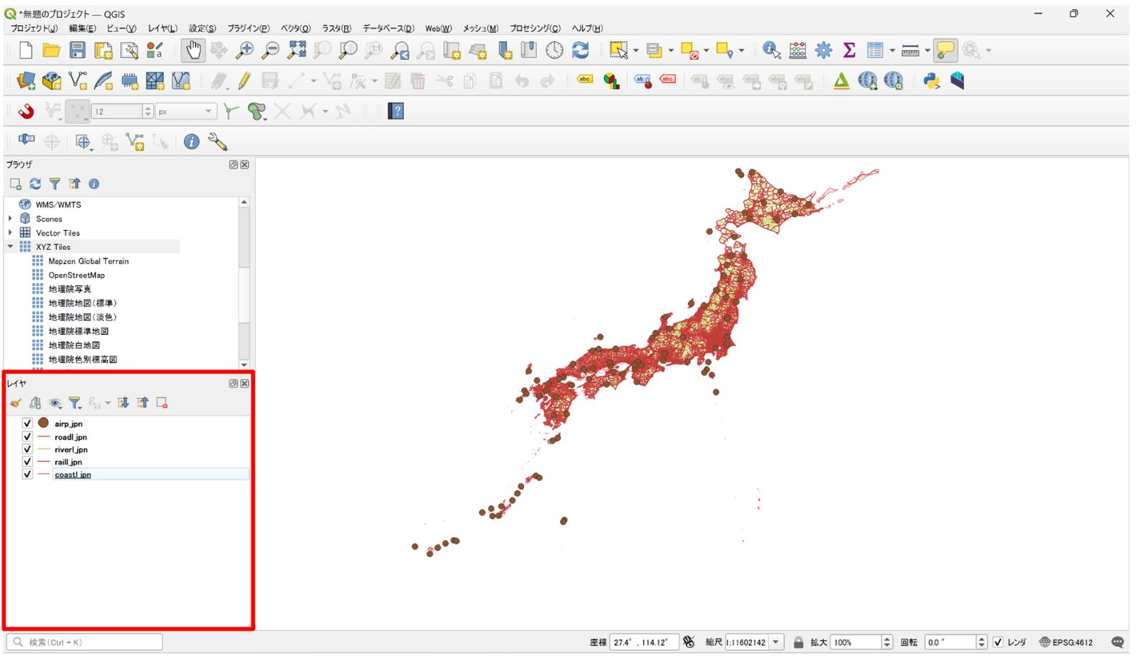Click the rotation value field

(x=950, y=642)
